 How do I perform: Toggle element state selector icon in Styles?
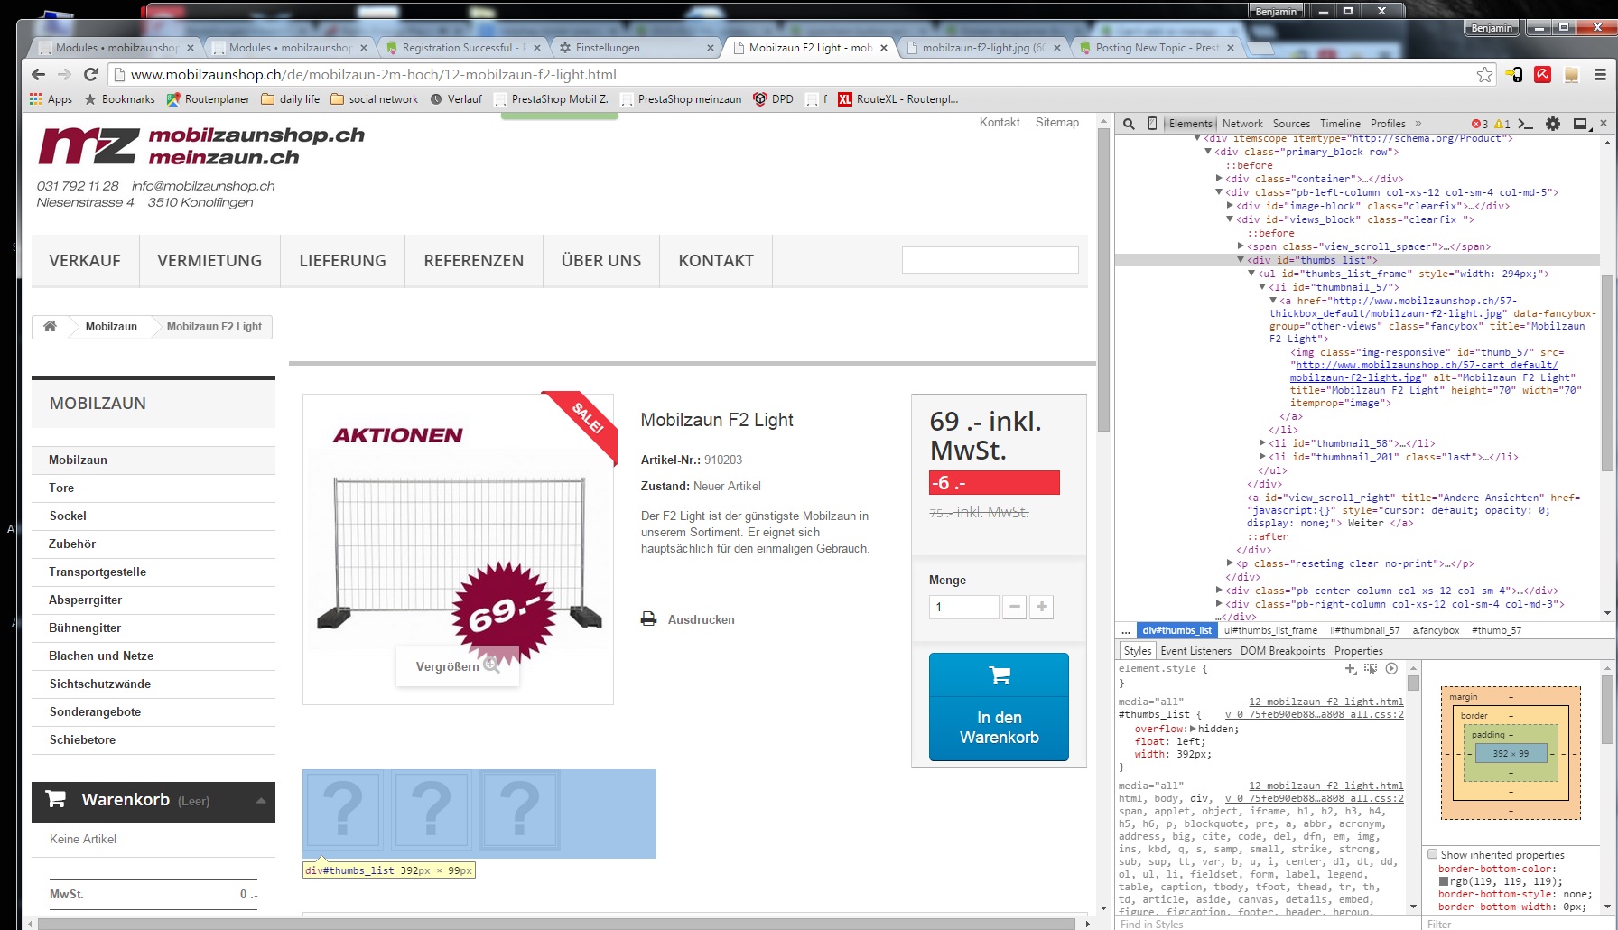click(1371, 669)
